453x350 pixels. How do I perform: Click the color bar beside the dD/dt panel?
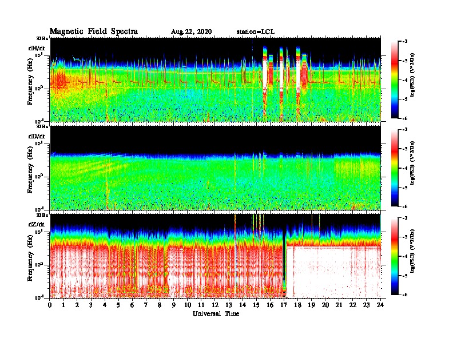[395, 168]
